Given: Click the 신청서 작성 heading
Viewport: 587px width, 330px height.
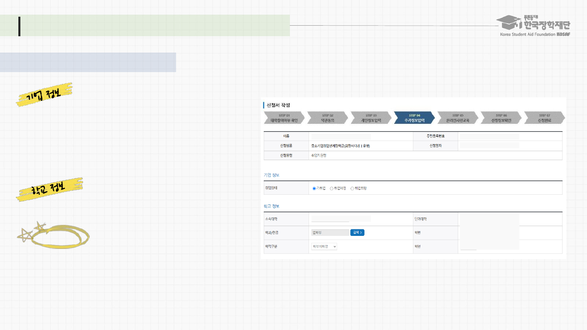Looking at the screenshot, I should 278,105.
